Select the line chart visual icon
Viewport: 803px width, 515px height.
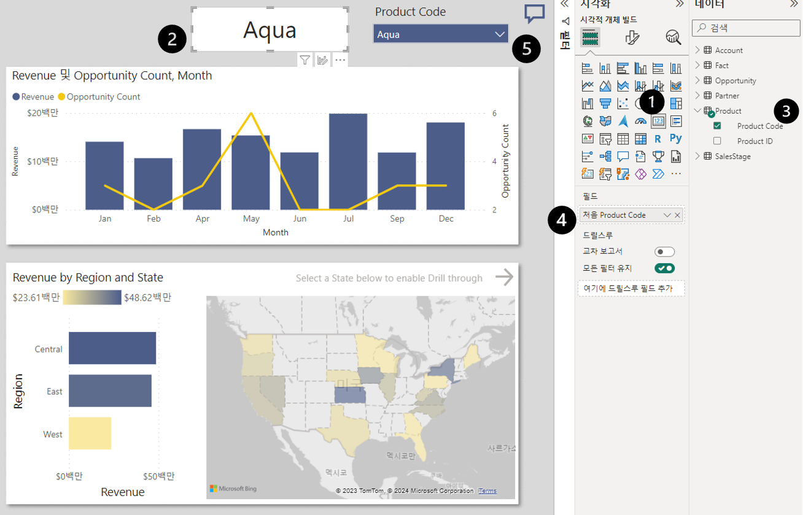[x=588, y=85]
